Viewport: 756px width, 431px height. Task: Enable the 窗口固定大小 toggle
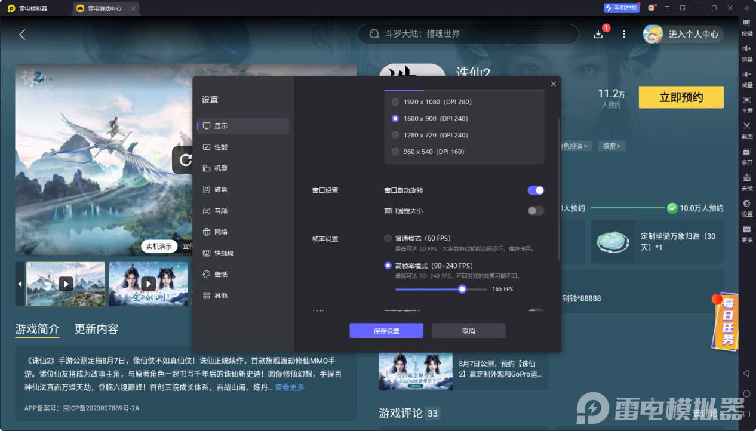coord(535,211)
